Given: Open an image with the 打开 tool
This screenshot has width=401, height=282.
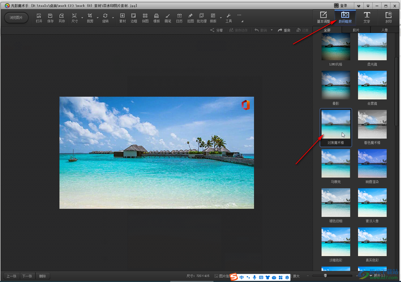Looking at the screenshot, I should pyautogui.click(x=39, y=18).
